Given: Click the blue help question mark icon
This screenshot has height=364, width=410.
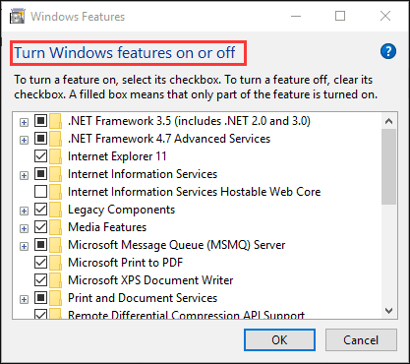Looking at the screenshot, I should [x=388, y=51].
